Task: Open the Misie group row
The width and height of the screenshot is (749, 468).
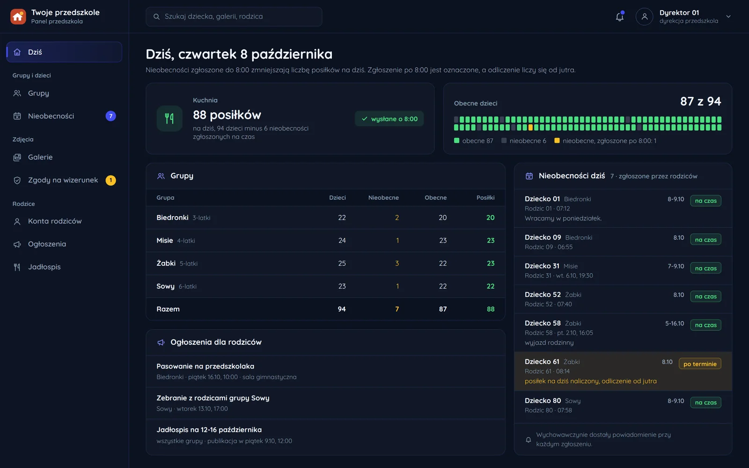Action: coord(325,241)
